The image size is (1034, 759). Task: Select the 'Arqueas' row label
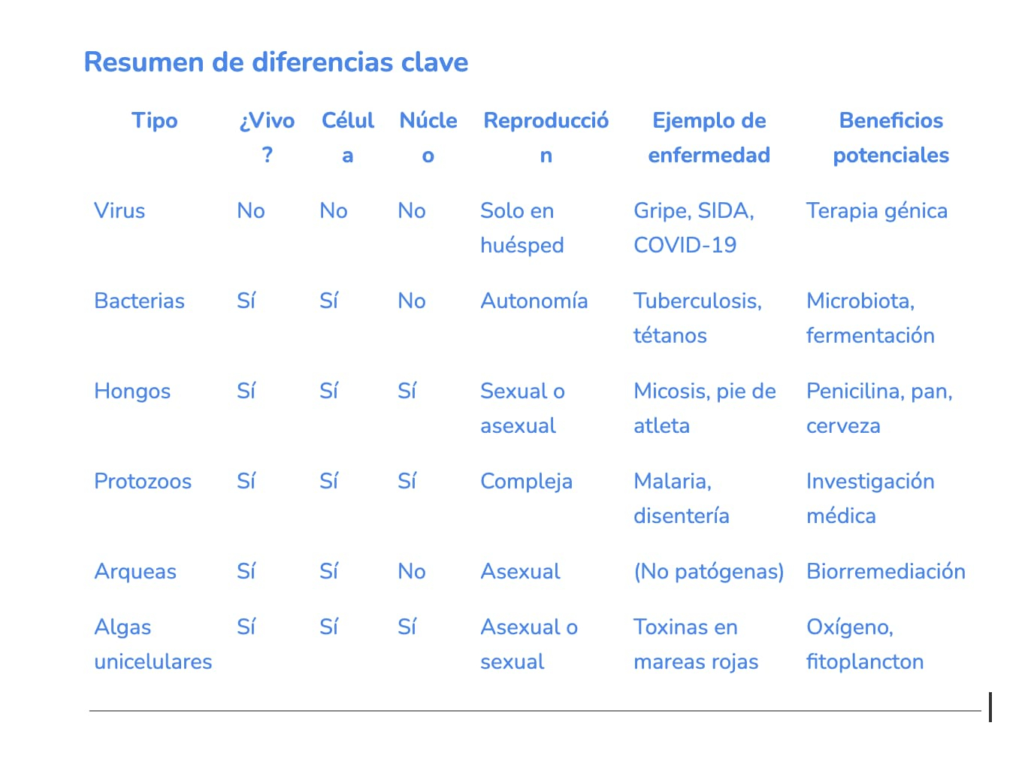(x=135, y=572)
